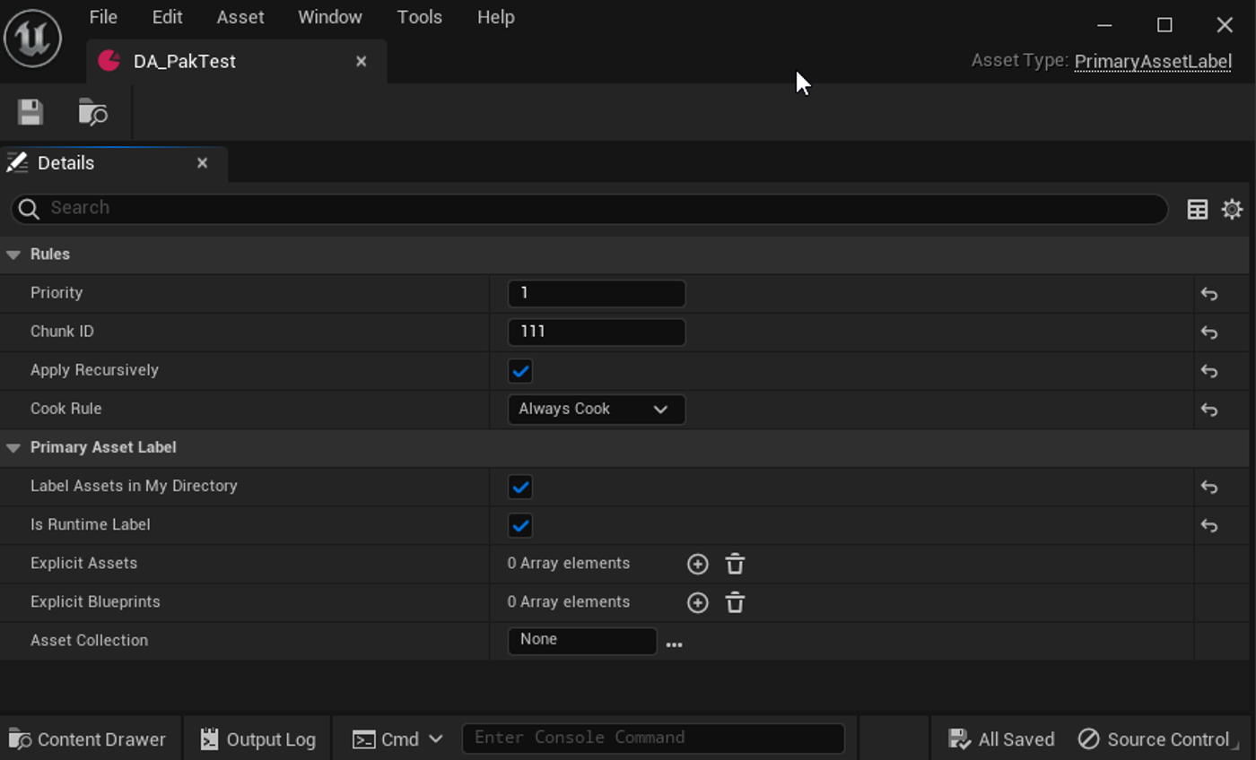Reset Priority to default value

coord(1209,294)
